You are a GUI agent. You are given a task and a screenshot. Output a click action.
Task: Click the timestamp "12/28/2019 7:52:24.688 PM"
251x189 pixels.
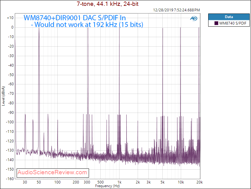click(176, 10)
